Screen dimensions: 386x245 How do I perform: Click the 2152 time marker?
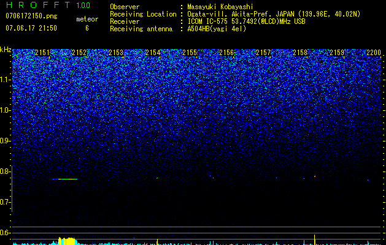pyautogui.click(x=79, y=53)
